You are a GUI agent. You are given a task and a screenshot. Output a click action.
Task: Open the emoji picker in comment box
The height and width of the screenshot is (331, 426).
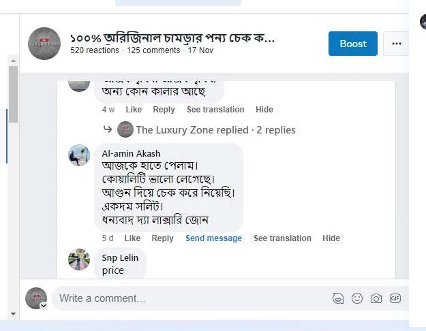pos(357,298)
